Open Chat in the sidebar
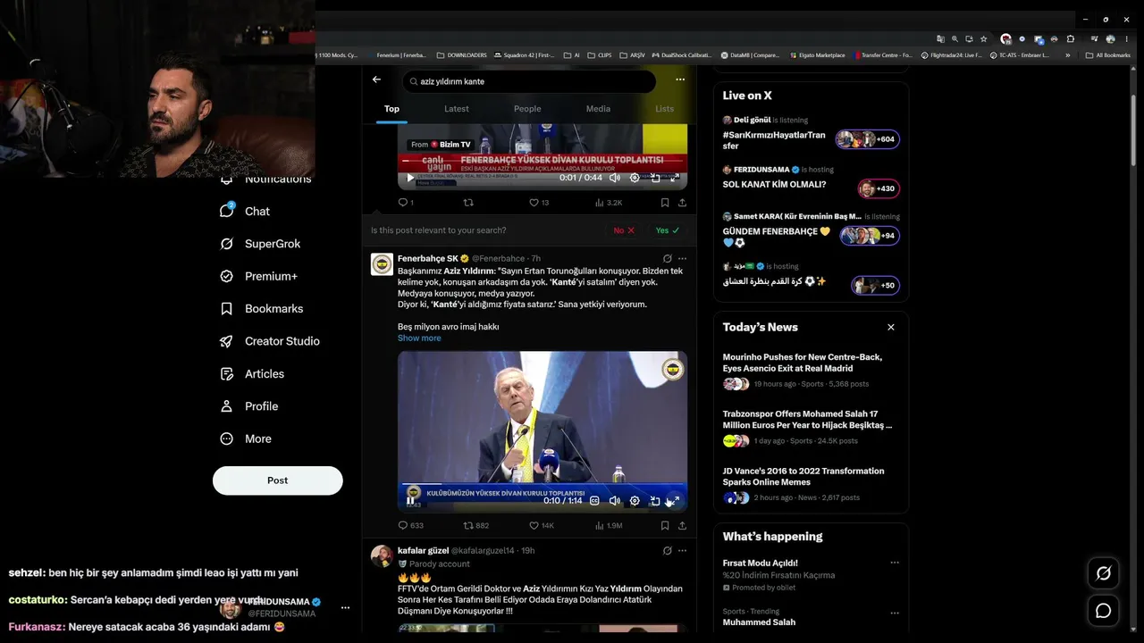Viewport: 1144px width, 643px height. click(x=245, y=211)
